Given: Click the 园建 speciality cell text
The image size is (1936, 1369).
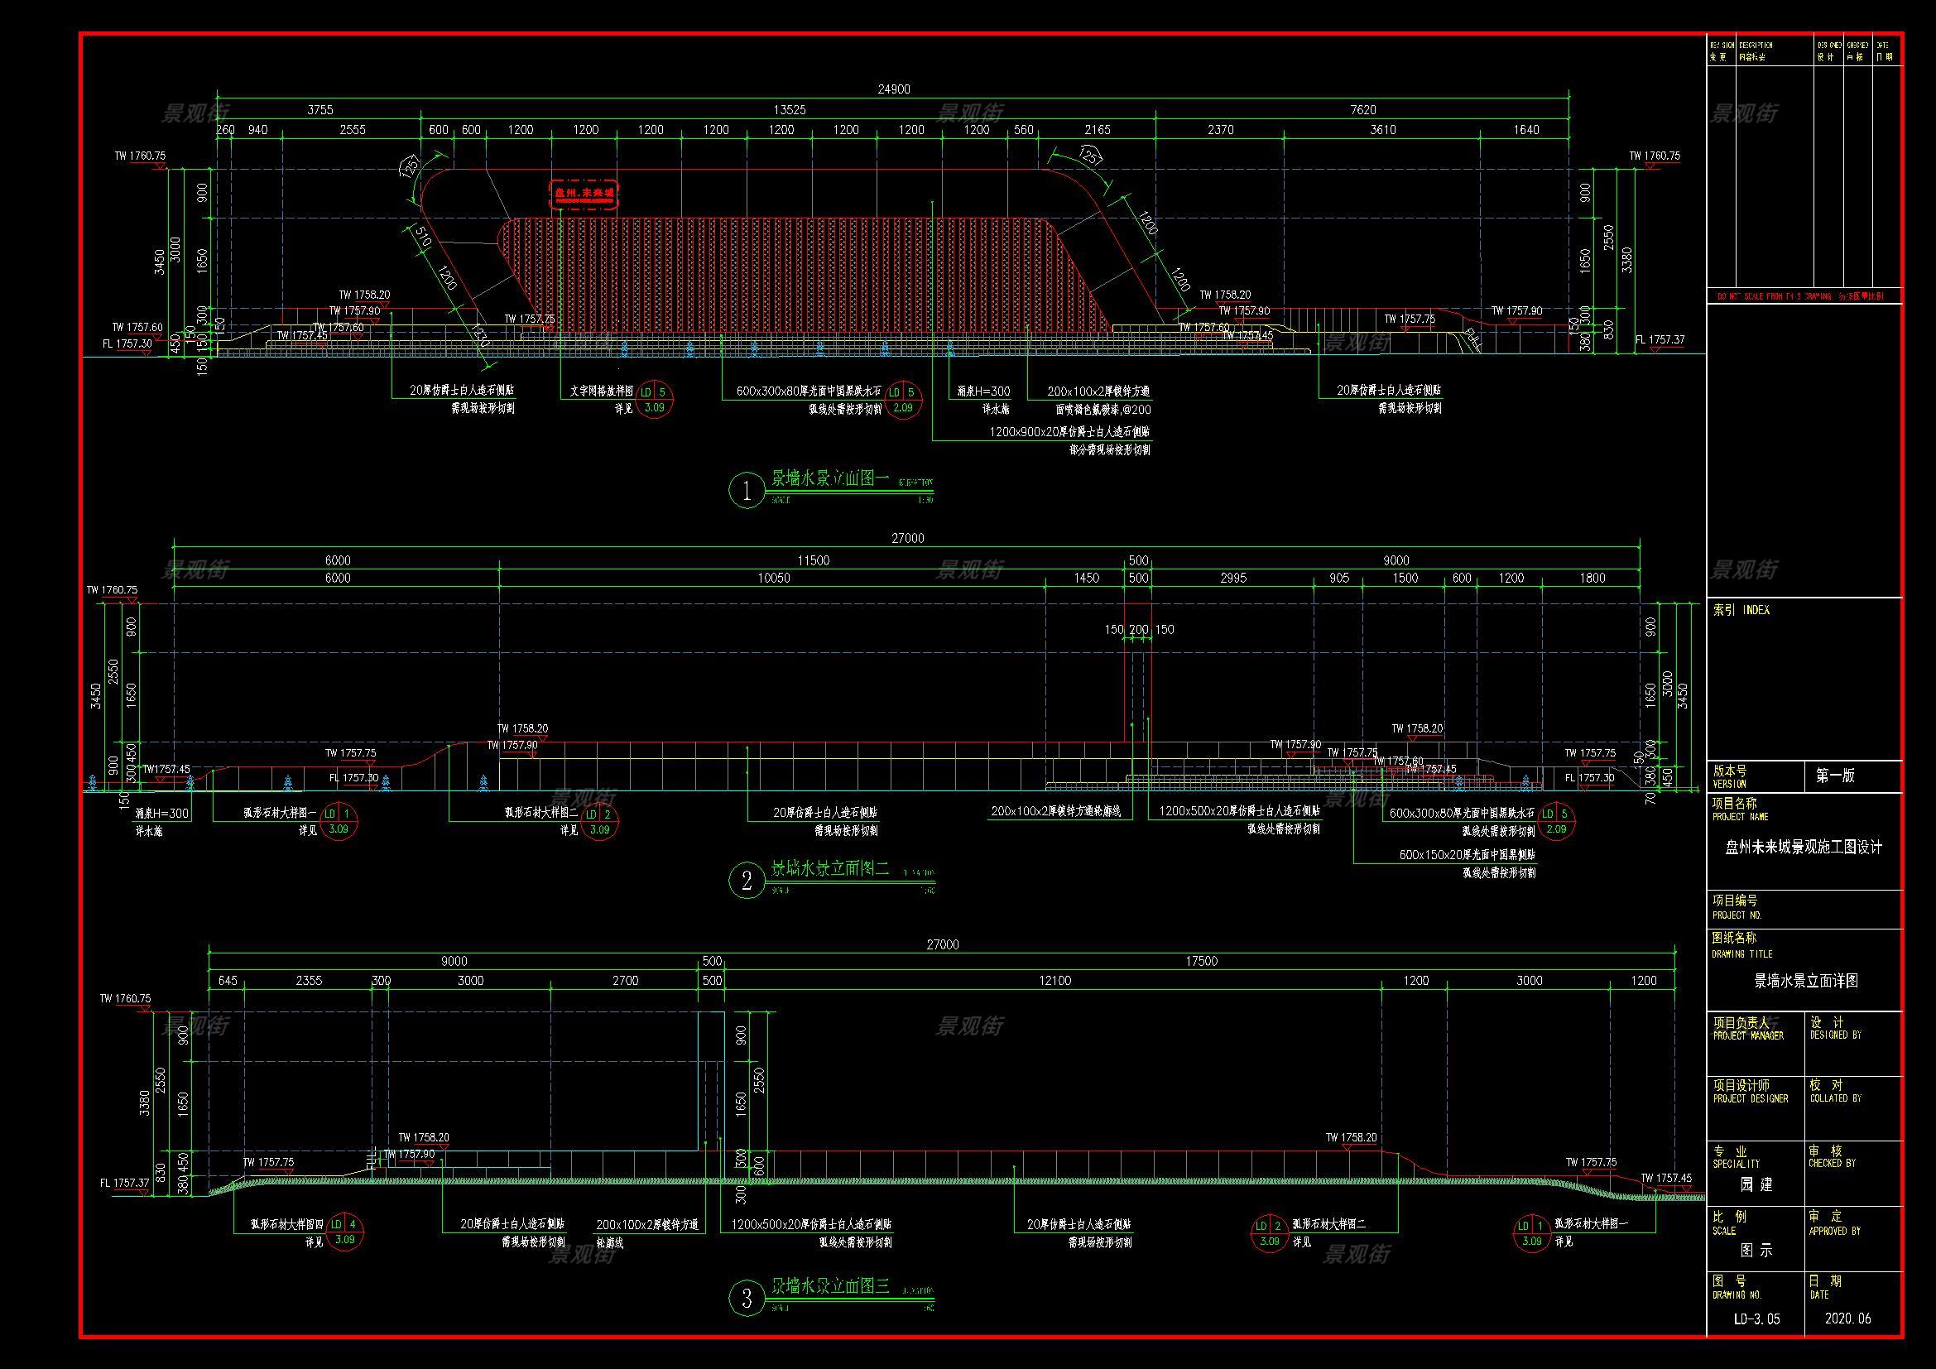Looking at the screenshot, I should pos(1756,1184).
